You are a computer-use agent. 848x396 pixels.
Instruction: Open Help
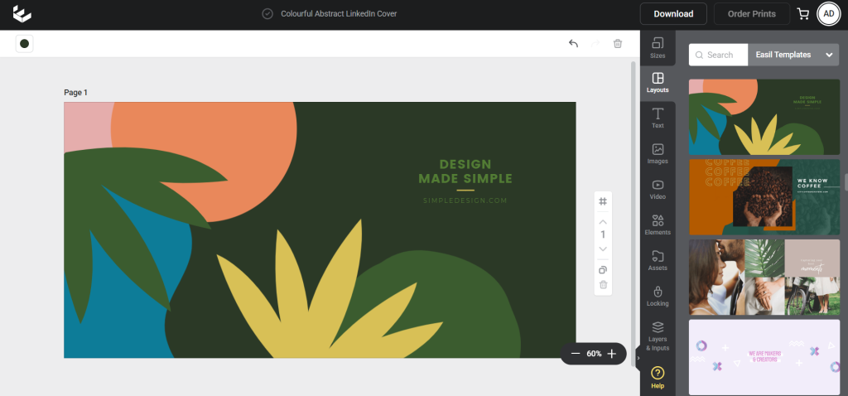tap(658, 378)
